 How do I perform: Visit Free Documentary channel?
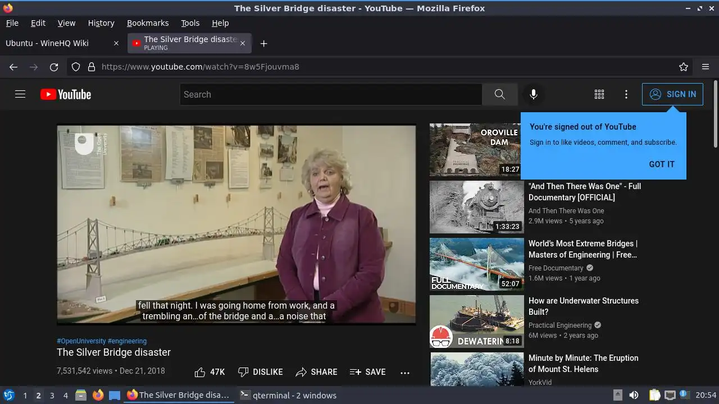[x=556, y=268]
